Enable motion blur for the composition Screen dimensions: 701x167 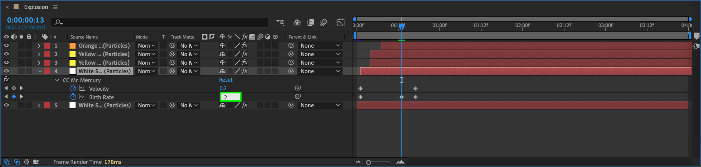pyautogui.click(x=323, y=23)
